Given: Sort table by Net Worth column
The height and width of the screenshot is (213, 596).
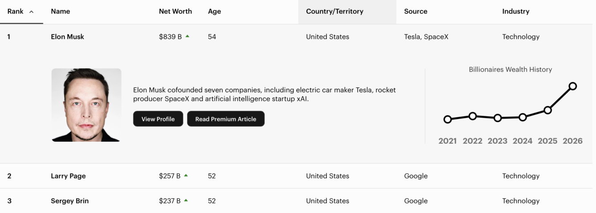Looking at the screenshot, I should click(175, 12).
